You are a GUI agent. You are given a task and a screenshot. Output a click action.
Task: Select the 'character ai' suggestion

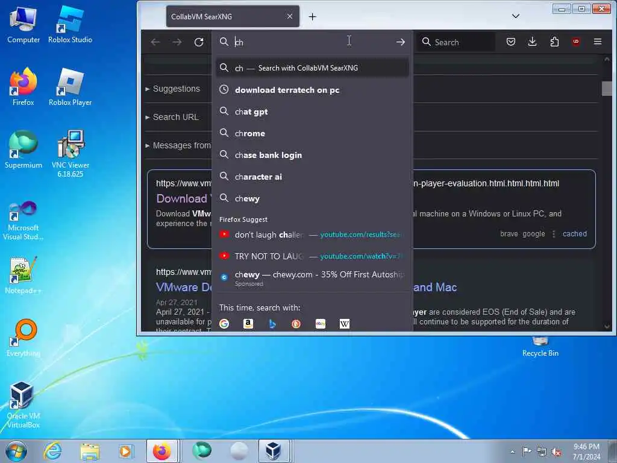pyautogui.click(x=313, y=177)
